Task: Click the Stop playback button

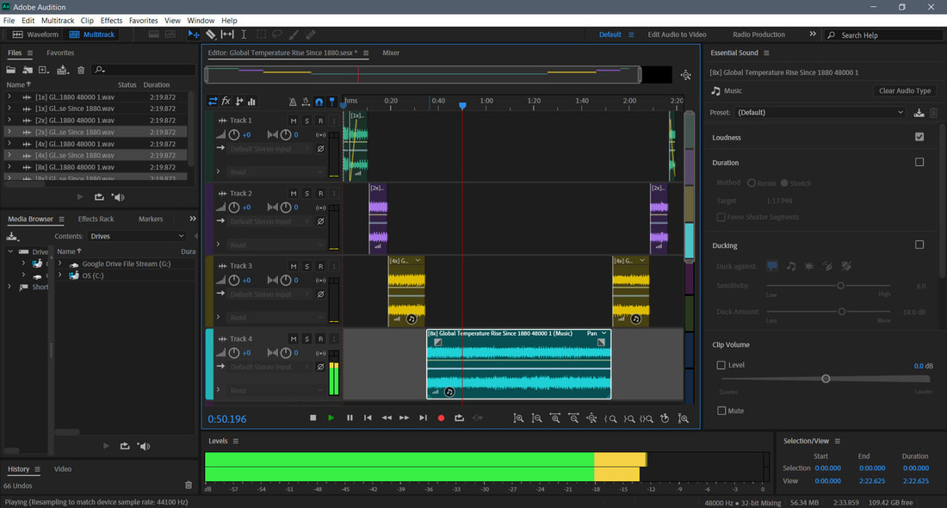Action: click(x=313, y=418)
